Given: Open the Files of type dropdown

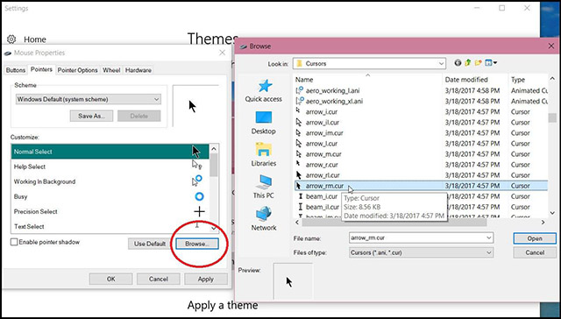Looking at the screenshot, I should [421, 252].
